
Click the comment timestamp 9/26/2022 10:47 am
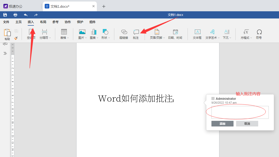pyautogui.click(x=224, y=103)
